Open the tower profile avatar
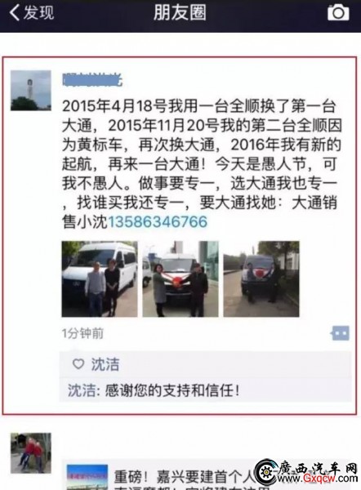 (x=31, y=91)
